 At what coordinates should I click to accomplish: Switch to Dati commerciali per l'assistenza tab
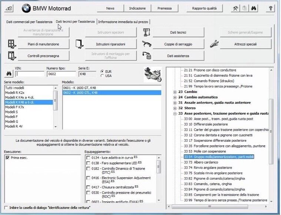29,22
